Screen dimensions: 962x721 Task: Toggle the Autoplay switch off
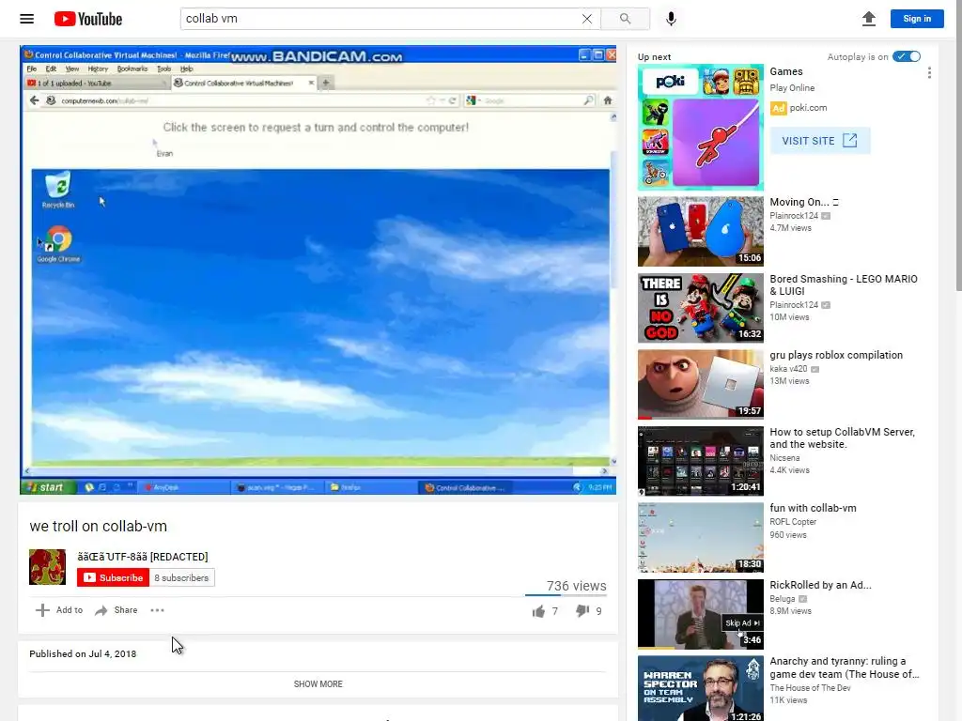click(907, 56)
